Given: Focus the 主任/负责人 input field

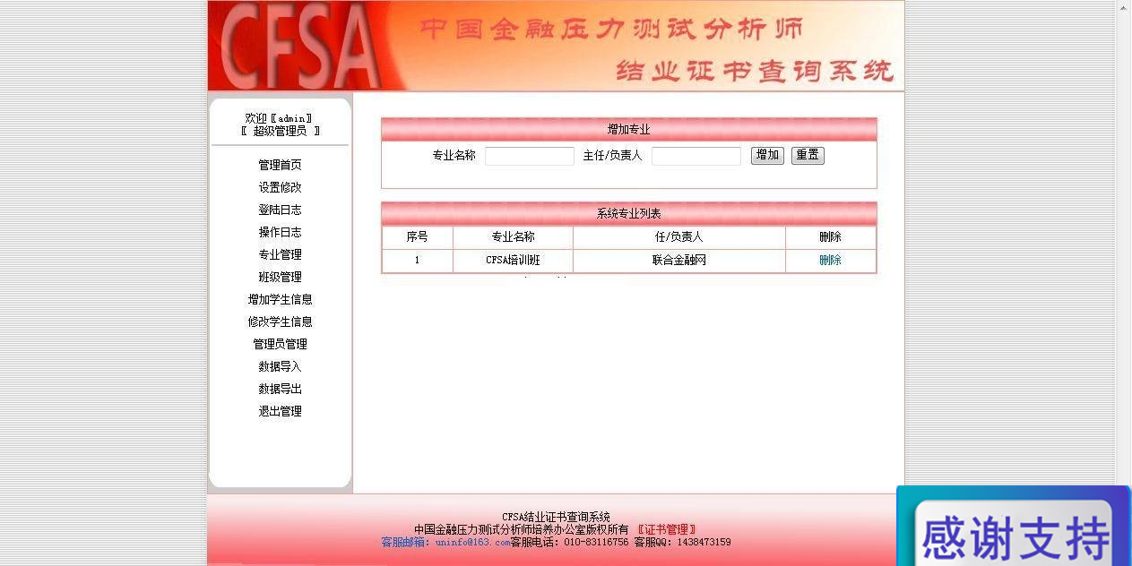Looking at the screenshot, I should [x=696, y=156].
